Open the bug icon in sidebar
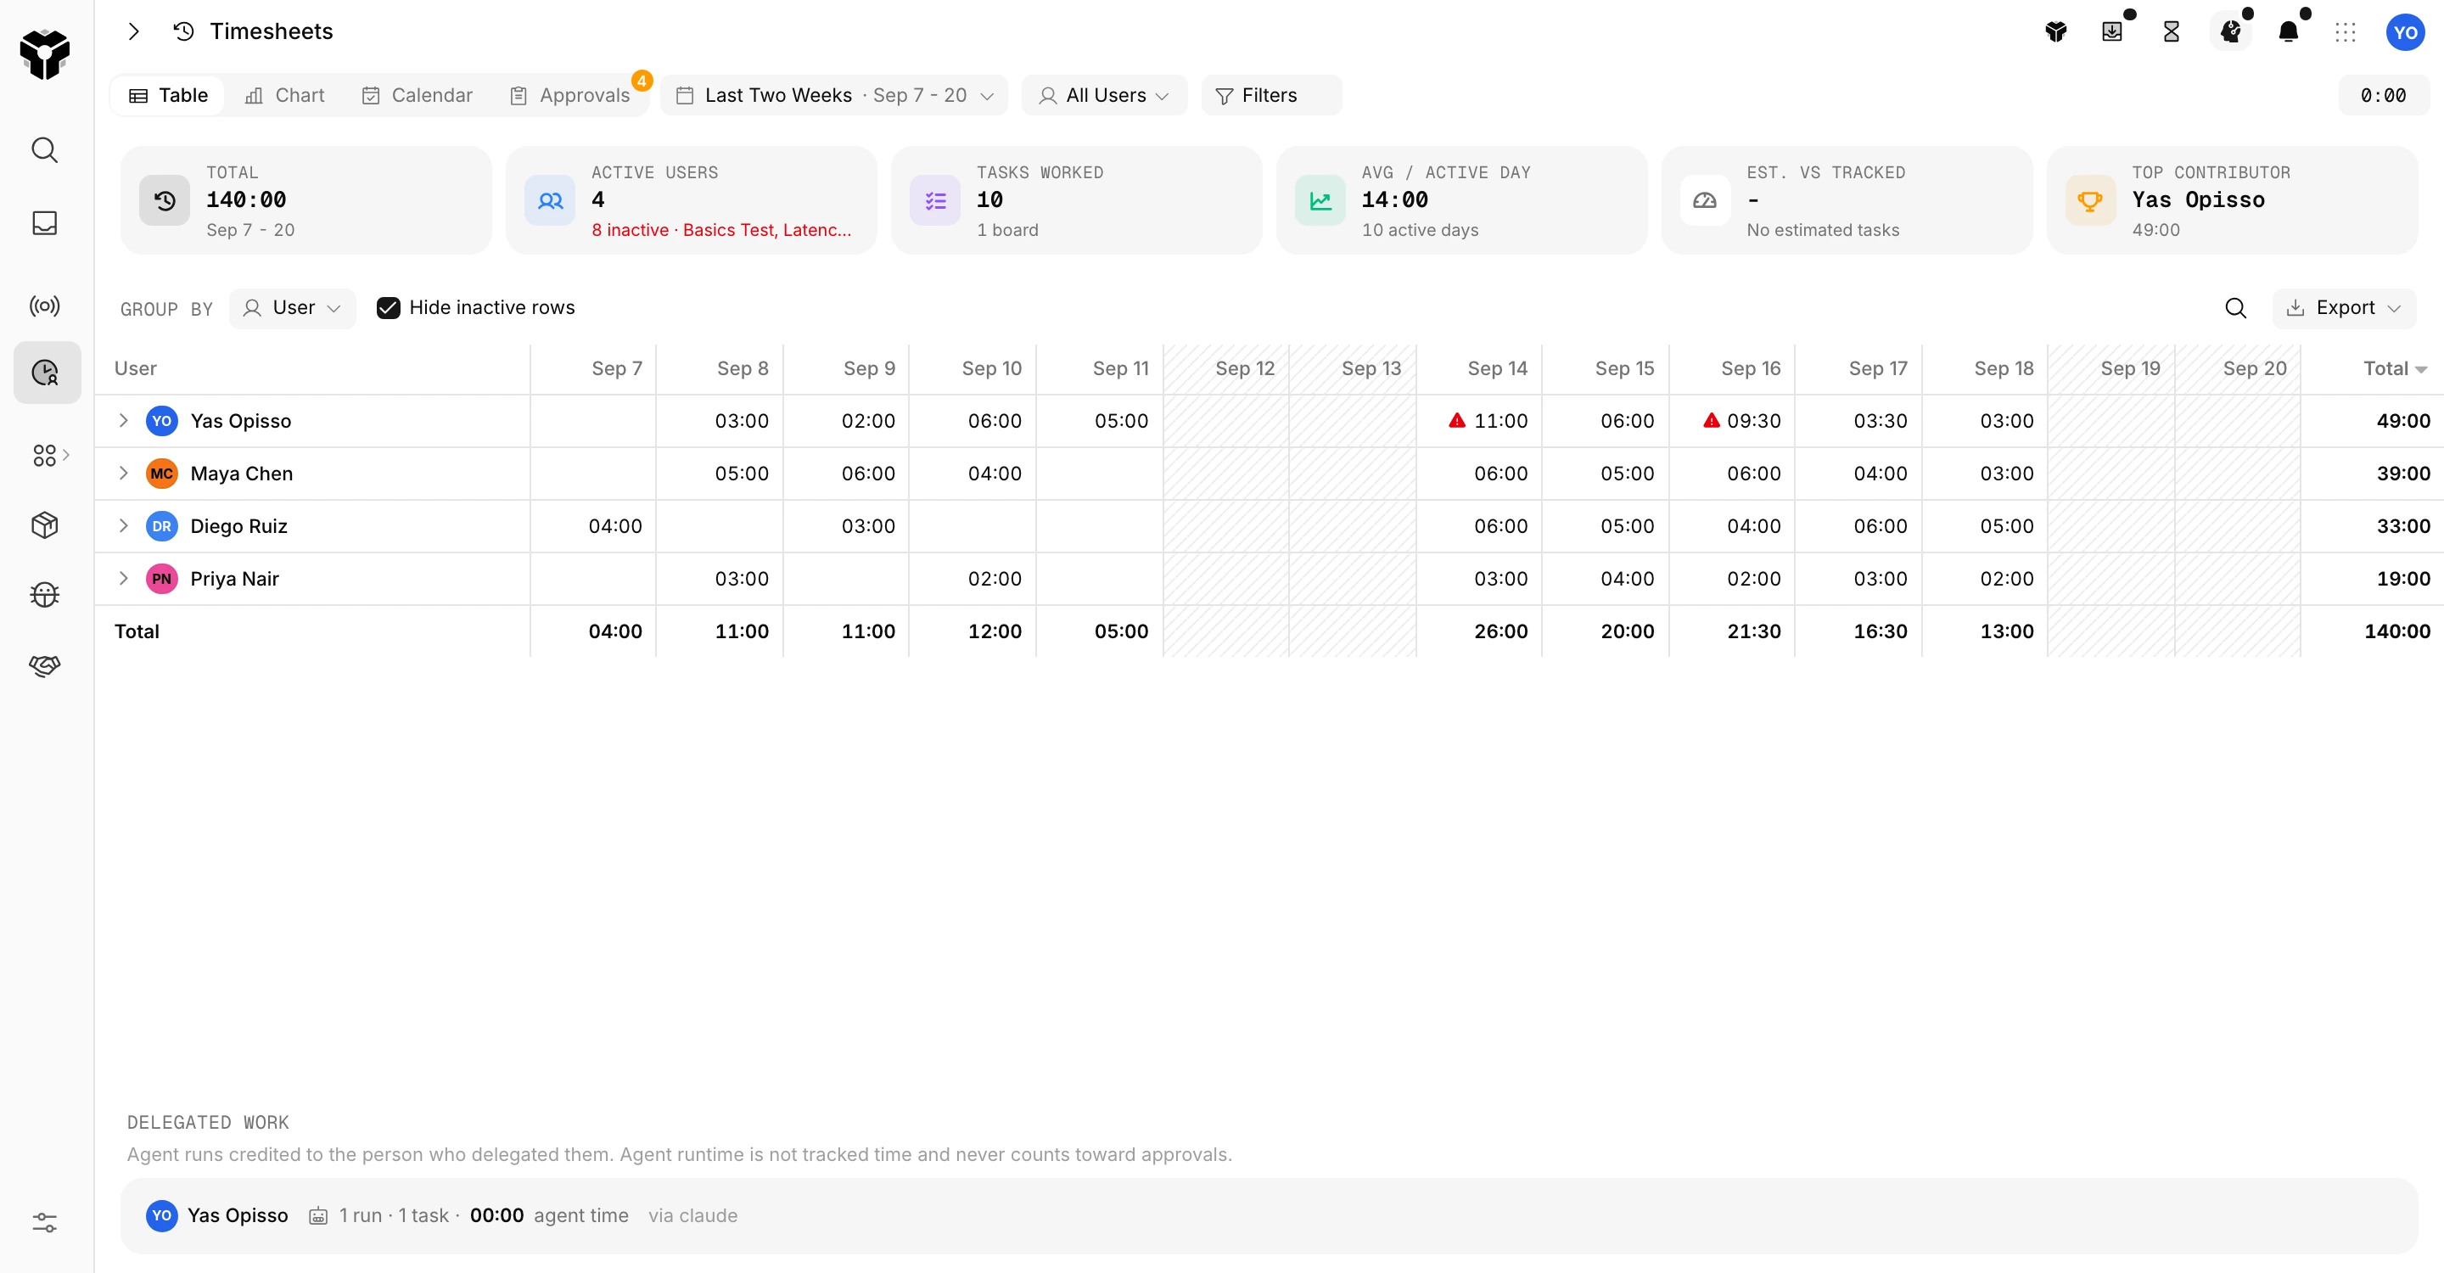The image size is (2444, 1273). tap(45, 595)
